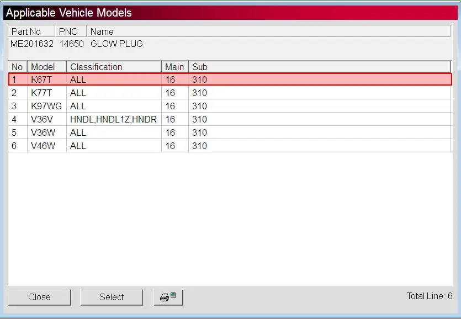Image resolution: width=461 pixels, height=319 pixels.
Task: Click the HNDL,HNDL1Z,HNDR classification cell
Action: pyautogui.click(x=114, y=119)
